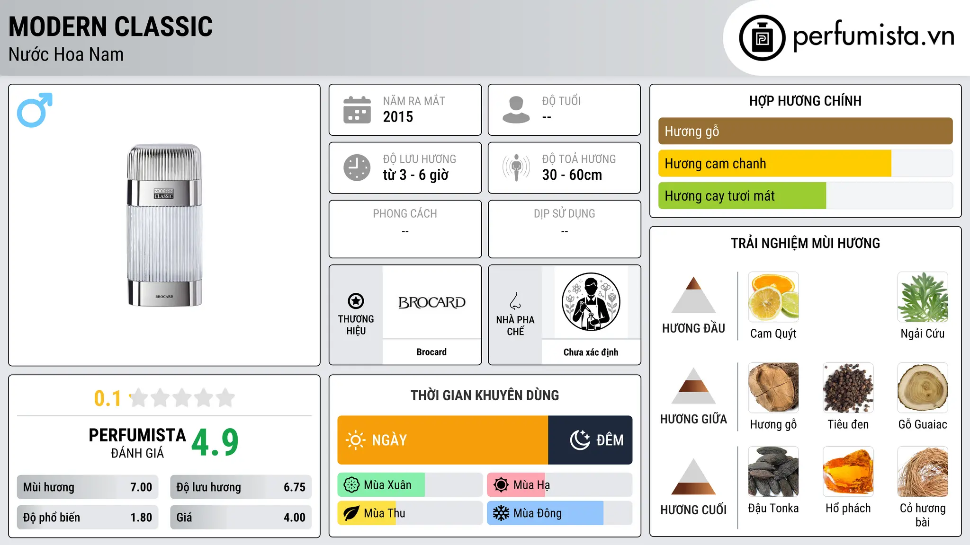Click the Độ lưu hương 6.75 score row
The height and width of the screenshot is (545, 970).
point(241,487)
